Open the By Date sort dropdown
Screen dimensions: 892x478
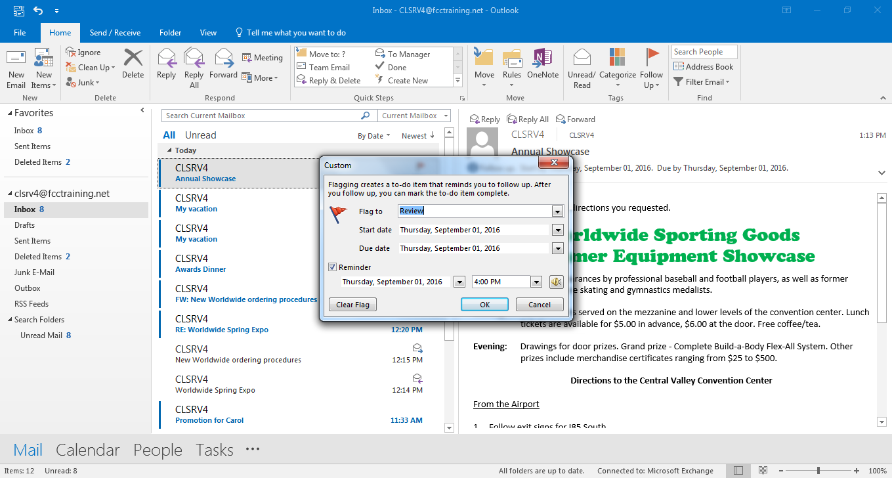tap(373, 136)
